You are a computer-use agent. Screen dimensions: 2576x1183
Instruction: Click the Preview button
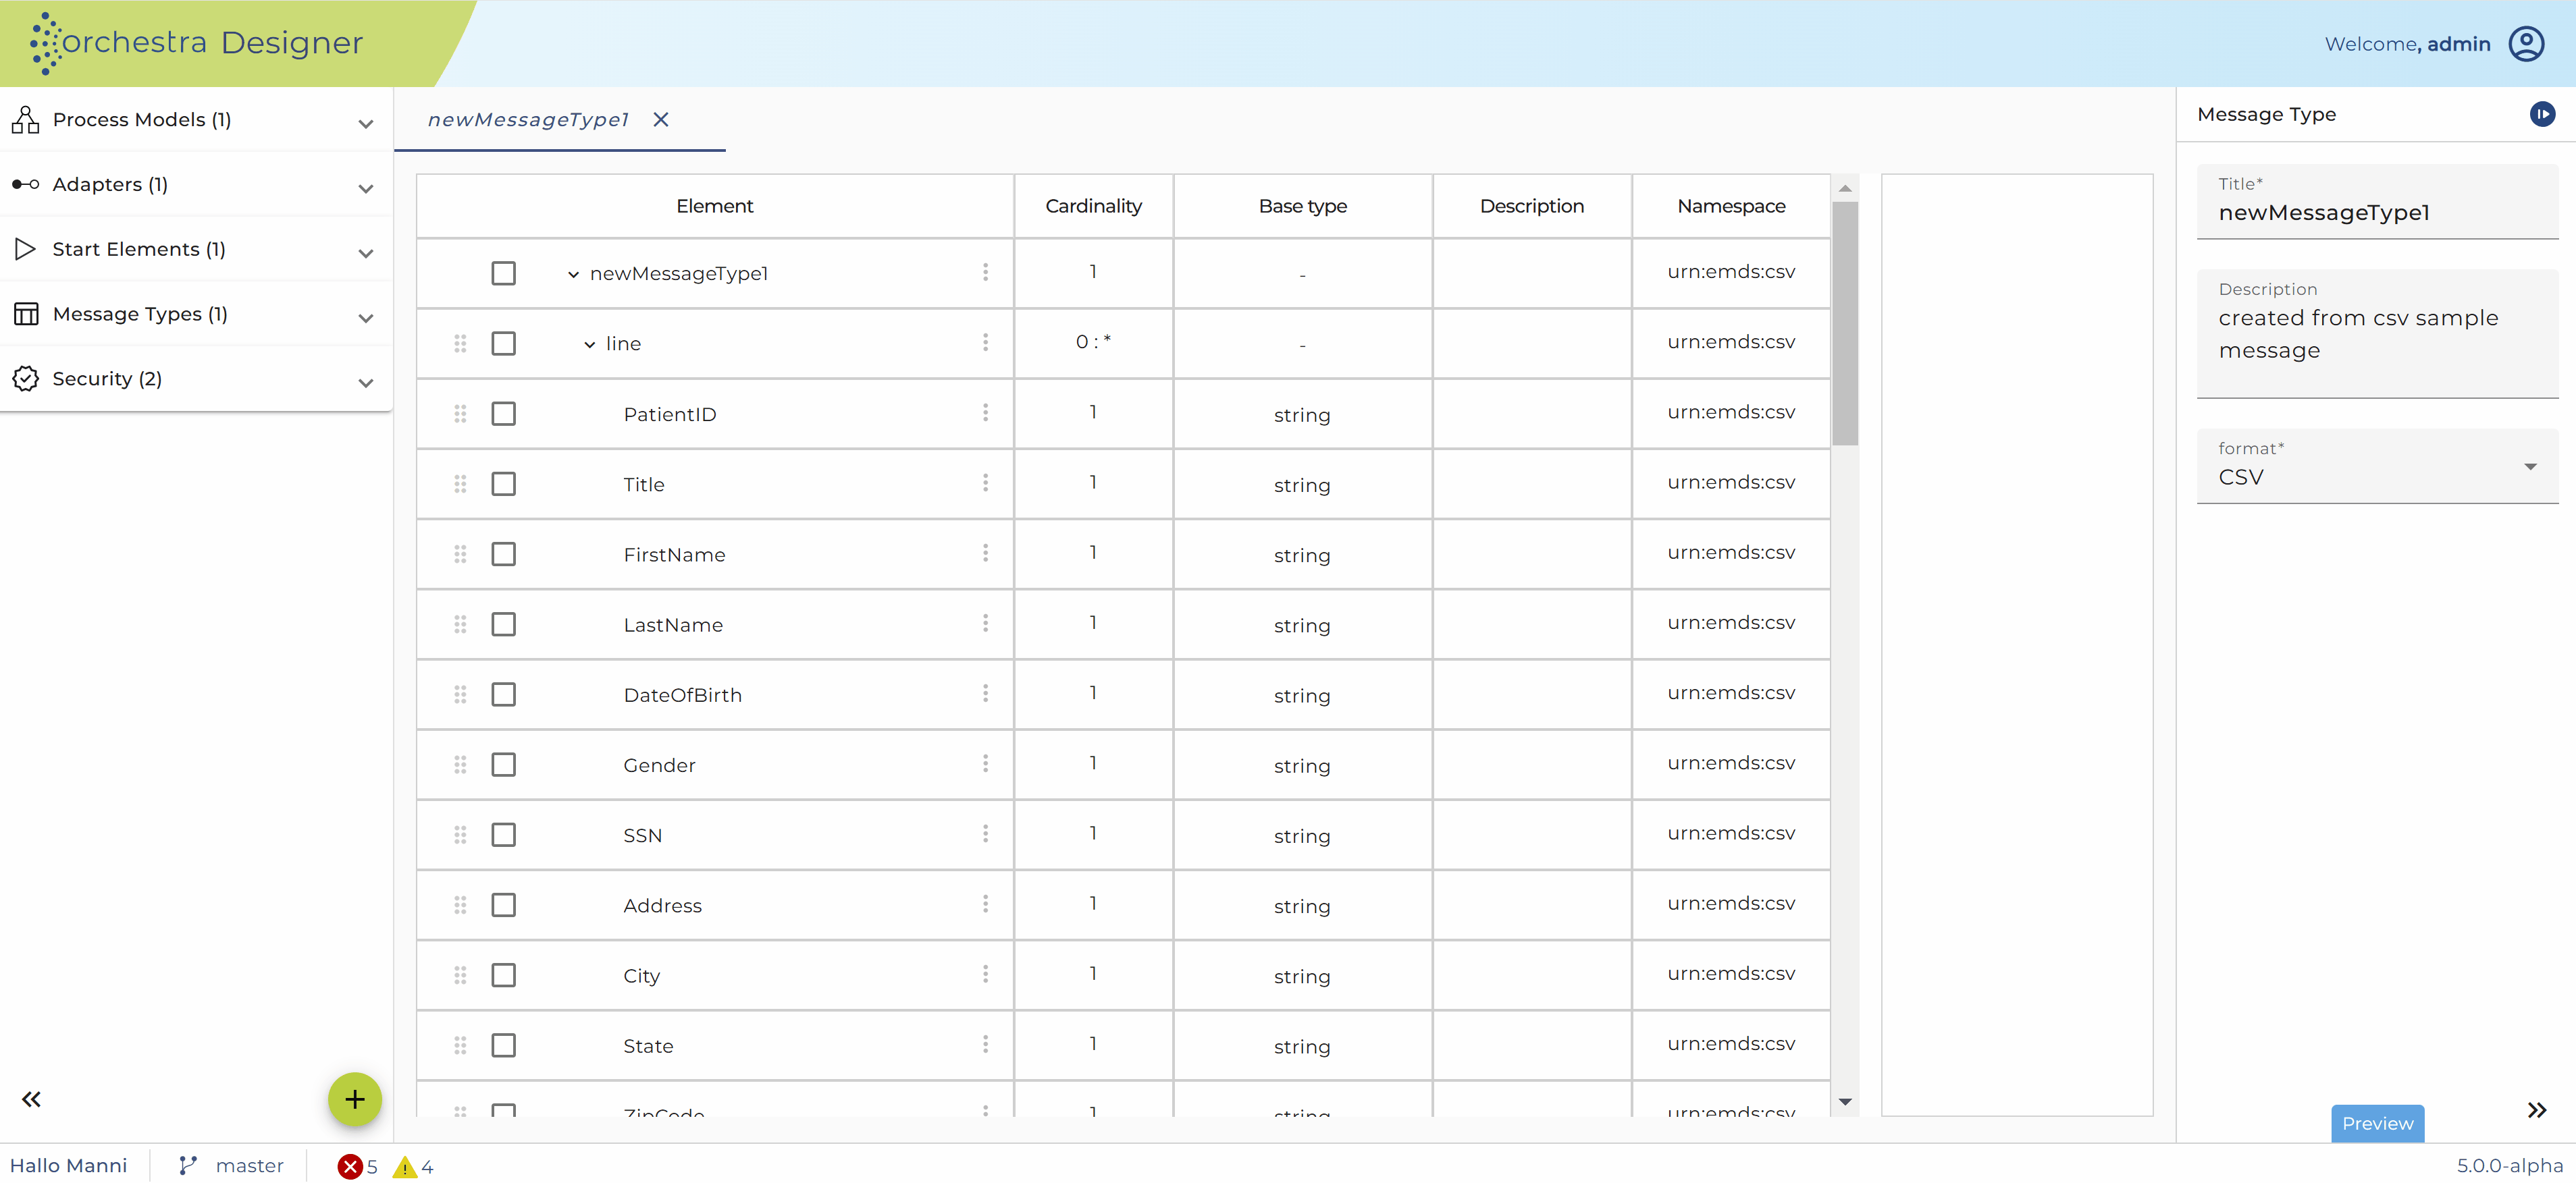(2377, 1123)
